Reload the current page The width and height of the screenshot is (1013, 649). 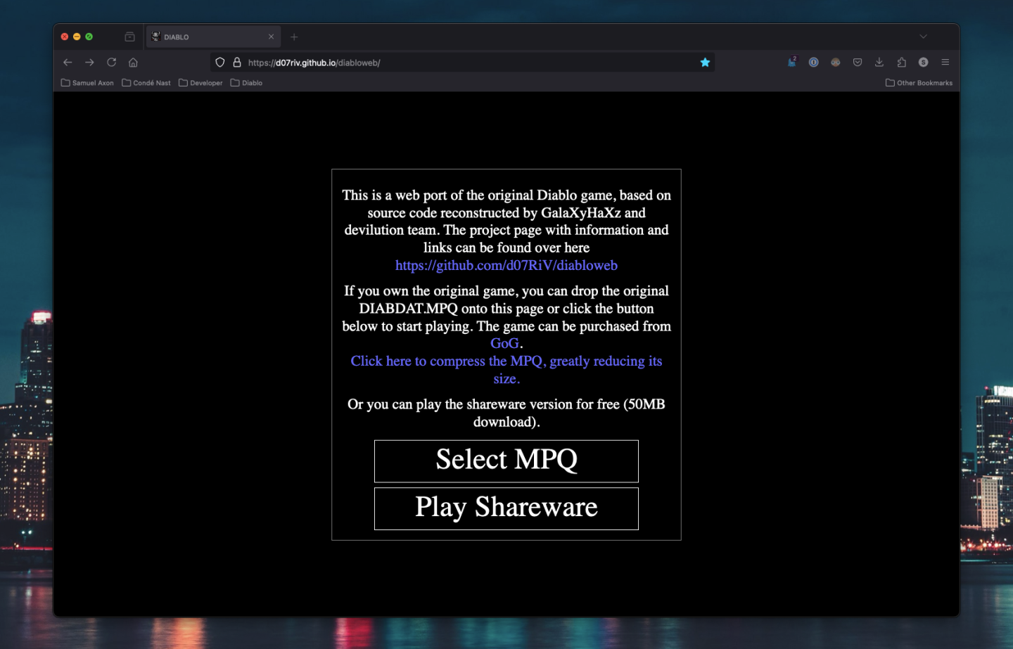[111, 62]
